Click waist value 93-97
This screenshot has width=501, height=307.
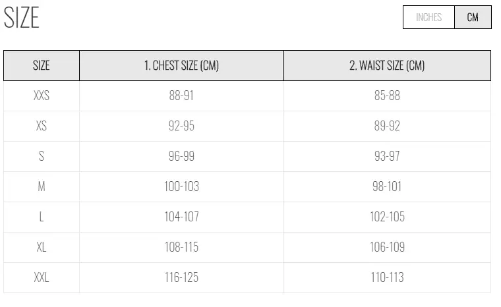point(387,156)
